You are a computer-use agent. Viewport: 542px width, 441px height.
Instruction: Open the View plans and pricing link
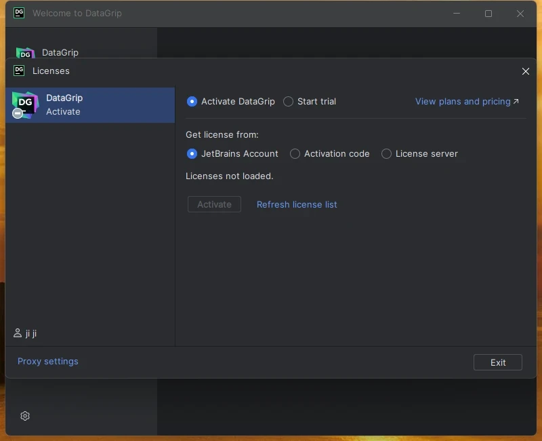[x=467, y=102]
